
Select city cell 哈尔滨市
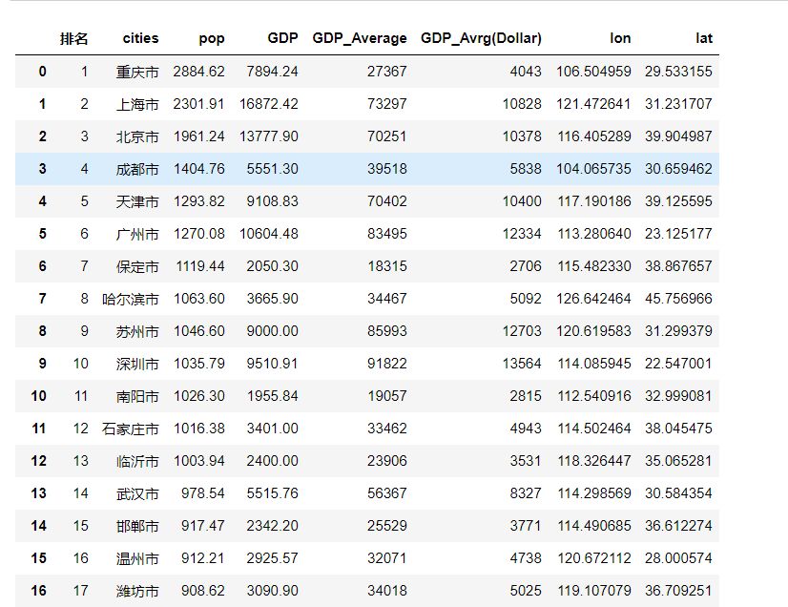tap(130, 299)
